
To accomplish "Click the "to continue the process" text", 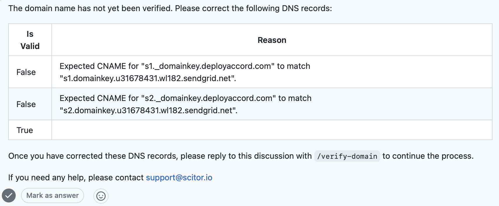I will tap(428, 156).
